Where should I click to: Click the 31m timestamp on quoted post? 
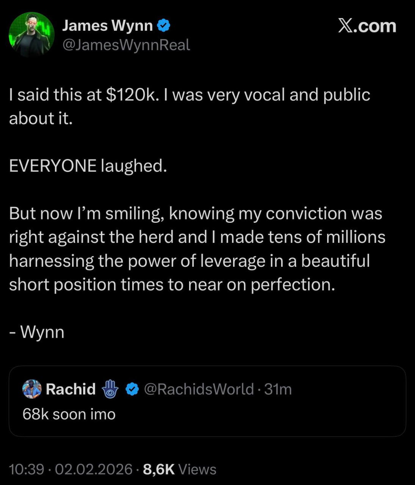(278, 389)
